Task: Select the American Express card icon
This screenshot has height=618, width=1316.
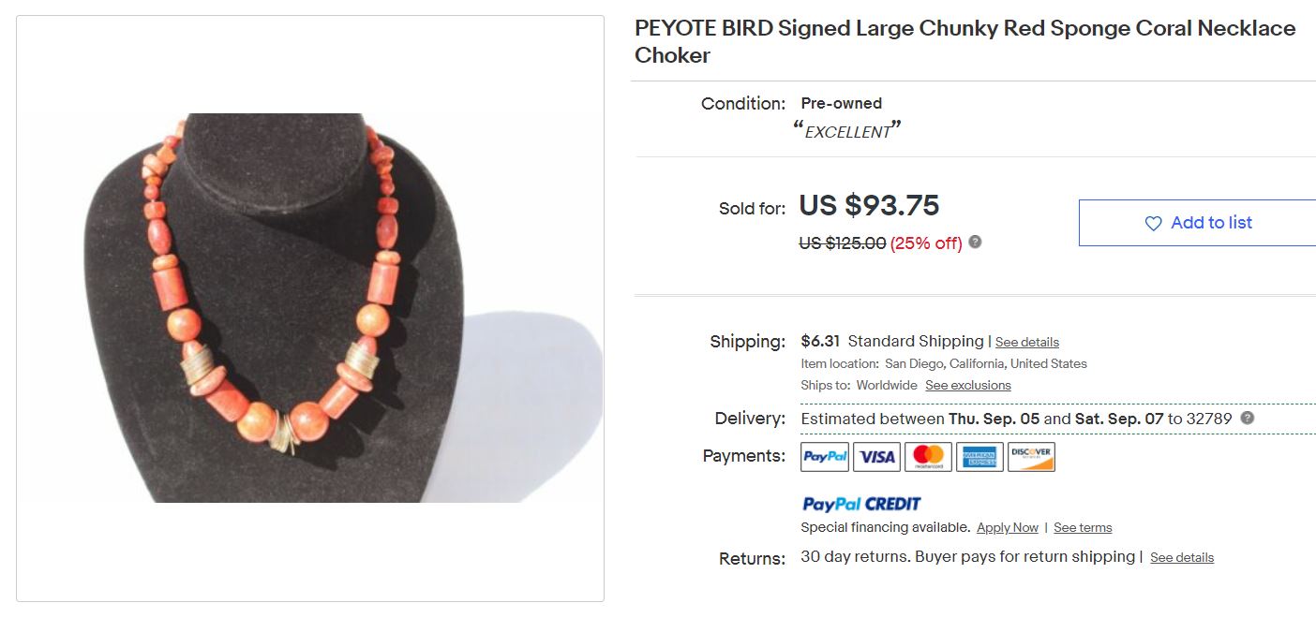Action: tap(980, 457)
